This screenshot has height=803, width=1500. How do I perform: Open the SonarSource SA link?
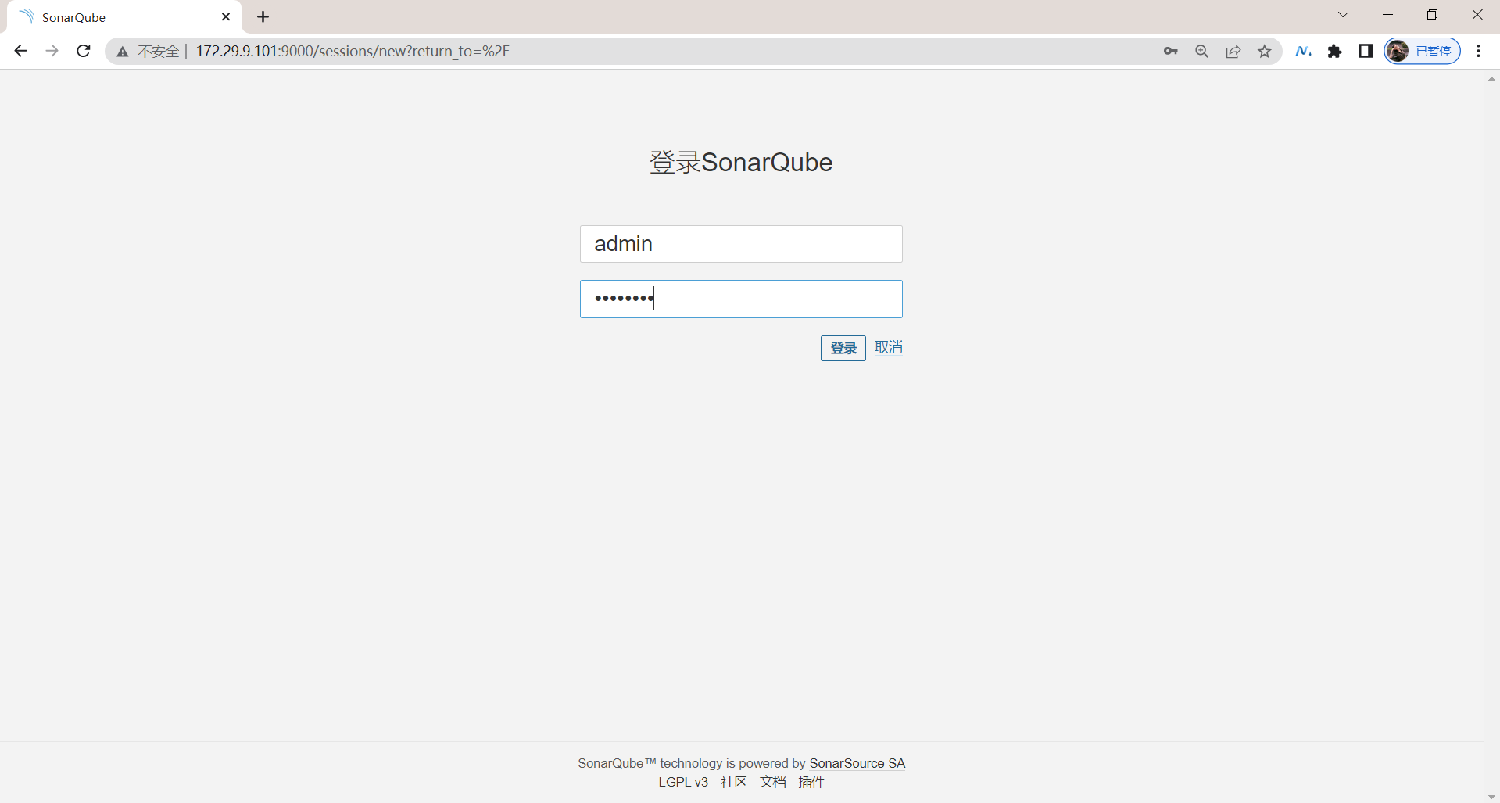click(857, 763)
